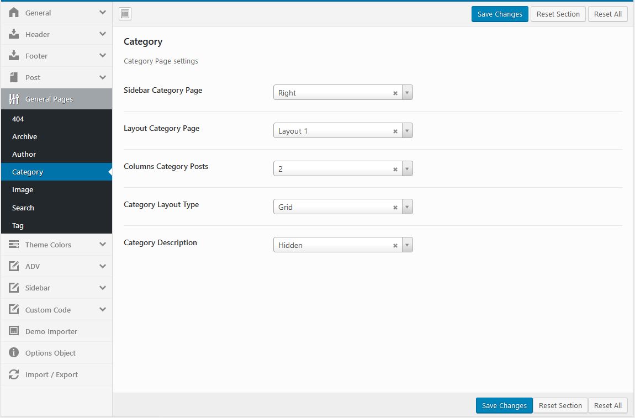Open the Columns Category Posts dropdown
The height and width of the screenshot is (418, 635).
click(x=407, y=169)
